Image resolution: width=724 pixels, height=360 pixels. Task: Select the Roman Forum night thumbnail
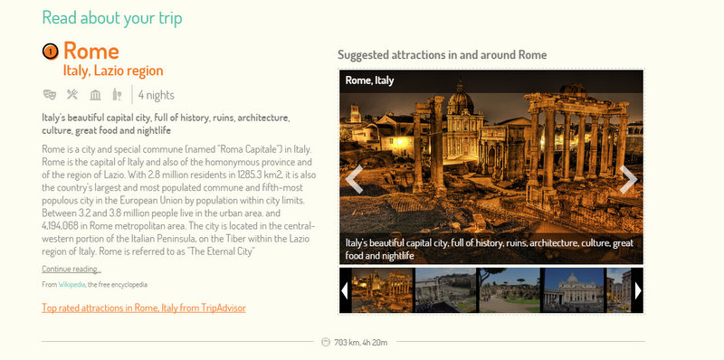pos(382,290)
